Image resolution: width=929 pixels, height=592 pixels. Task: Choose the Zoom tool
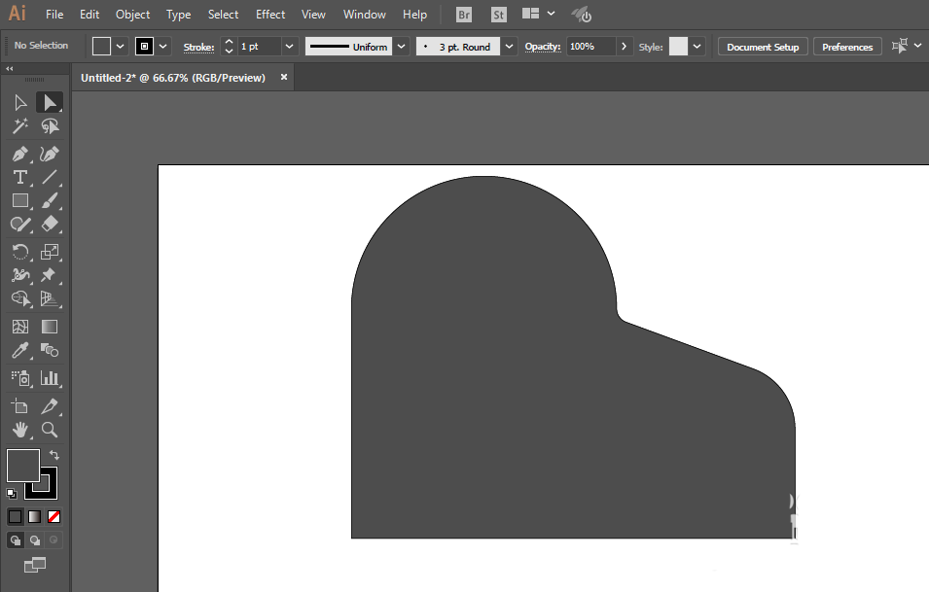click(x=50, y=430)
